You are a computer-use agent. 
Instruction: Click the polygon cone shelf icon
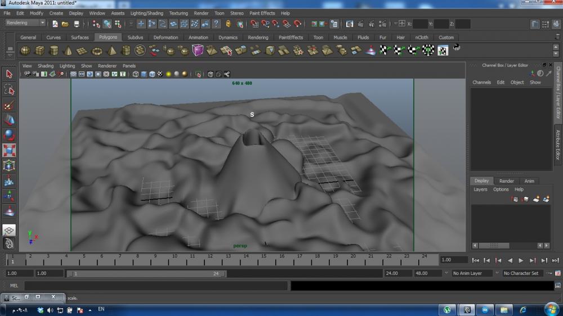pyautogui.click(x=68, y=51)
